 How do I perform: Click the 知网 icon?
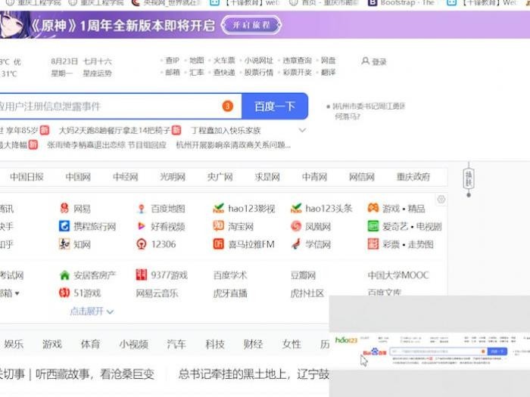coord(64,243)
